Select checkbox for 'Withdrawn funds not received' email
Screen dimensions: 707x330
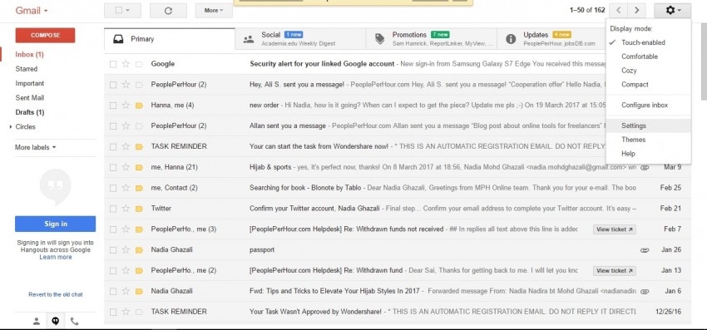[x=113, y=229]
